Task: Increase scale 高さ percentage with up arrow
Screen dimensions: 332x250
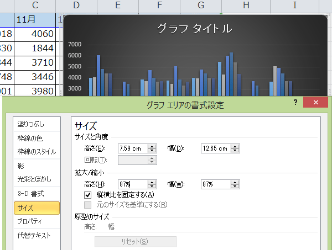Action: click(152, 182)
